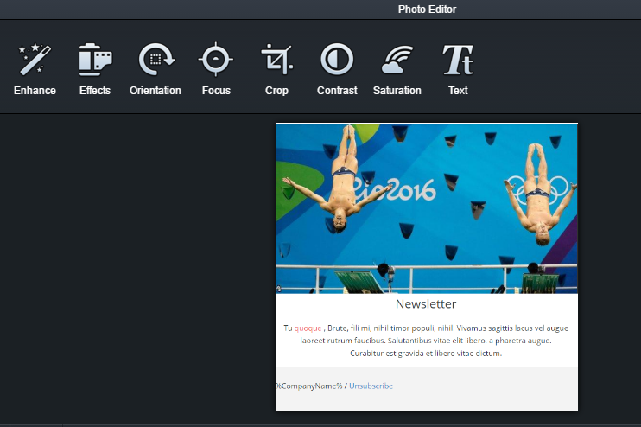
Task: Select the Crop tool
Action: coord(276,68)
